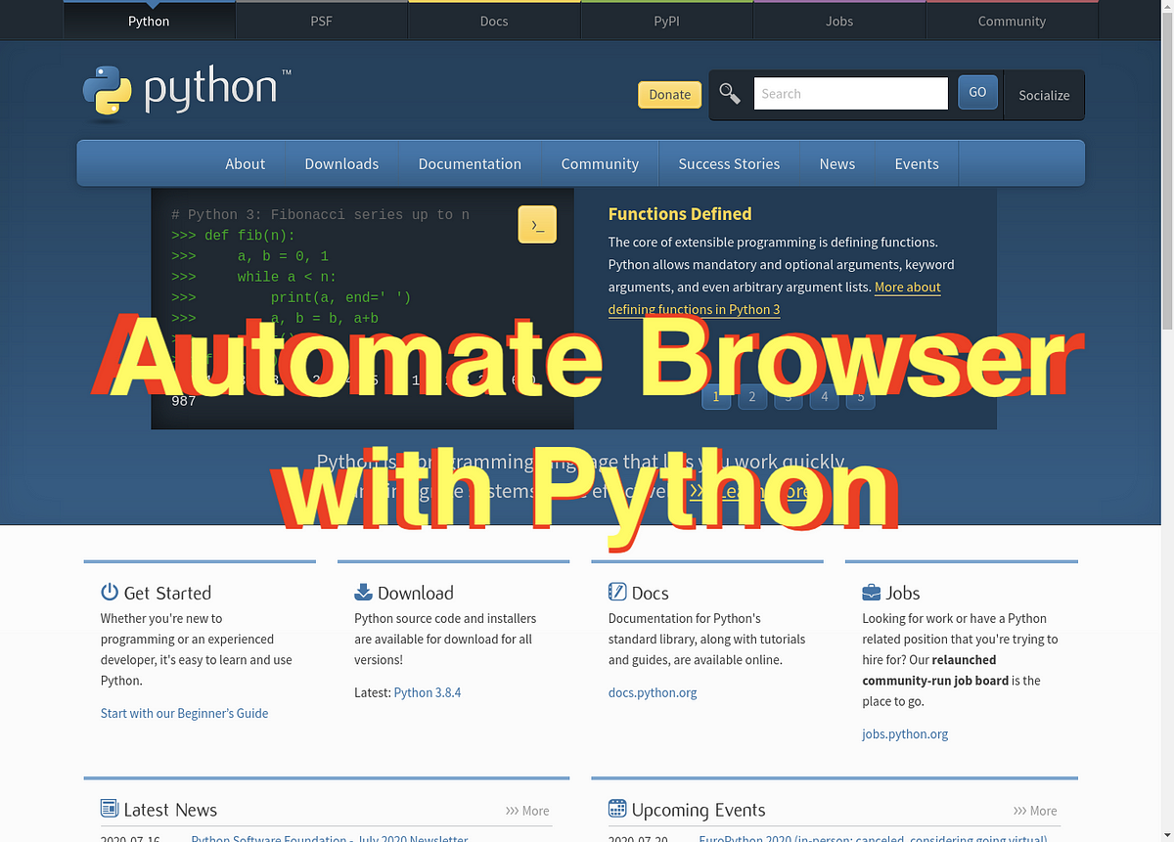Open the Events menu
Screen dimensions: 1174x842
tap(917, 163)
